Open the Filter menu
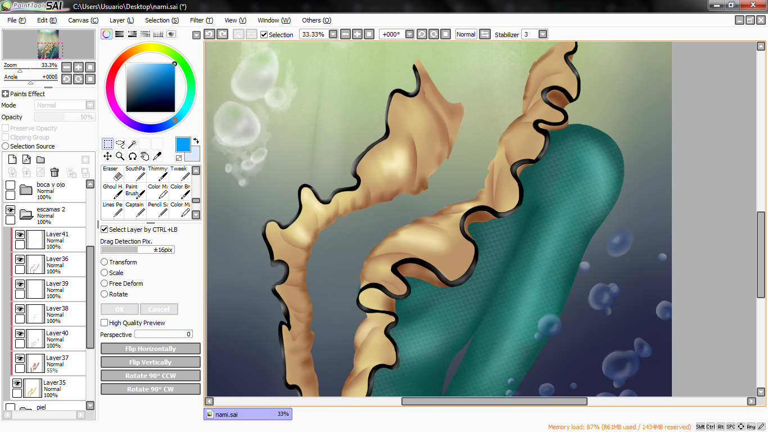Screen dimensions: 768x432 coord(201,20)
